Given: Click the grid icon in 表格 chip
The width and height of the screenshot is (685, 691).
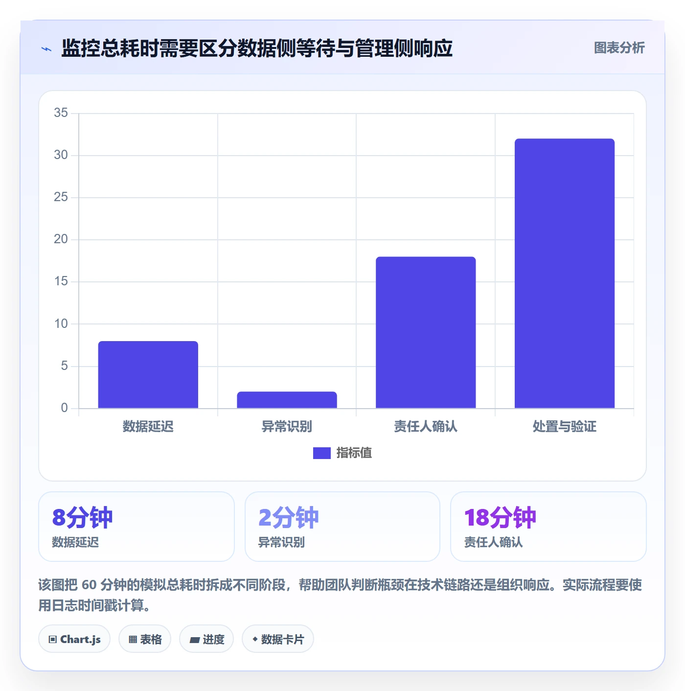Looking at the screenshot, I should click(133, 640).
